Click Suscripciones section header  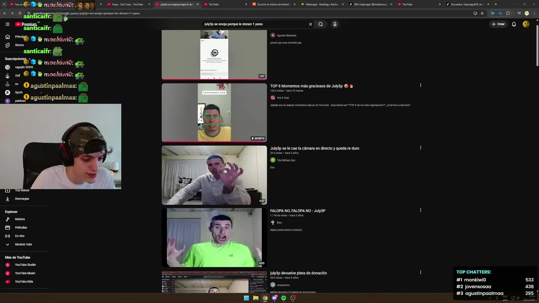click(17, 59)
